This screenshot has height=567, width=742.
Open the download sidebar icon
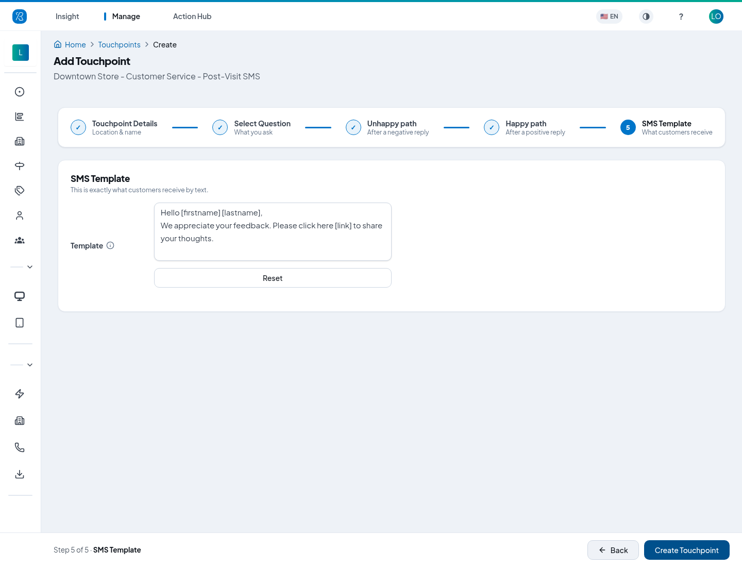coord(20,474)
